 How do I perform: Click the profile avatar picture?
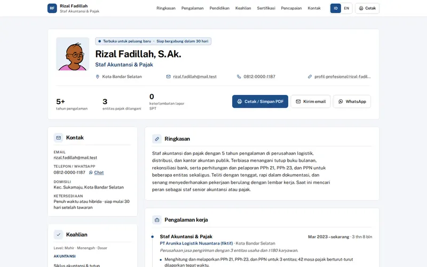[73, 54]
